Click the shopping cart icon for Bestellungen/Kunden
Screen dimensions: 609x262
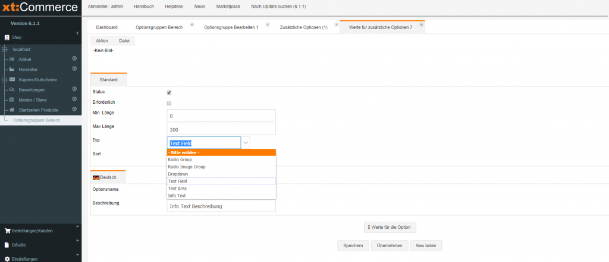point(7,231)
